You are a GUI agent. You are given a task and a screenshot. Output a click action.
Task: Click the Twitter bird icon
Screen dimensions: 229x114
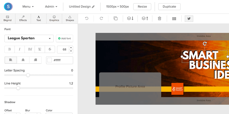click(x=189, y=19)
